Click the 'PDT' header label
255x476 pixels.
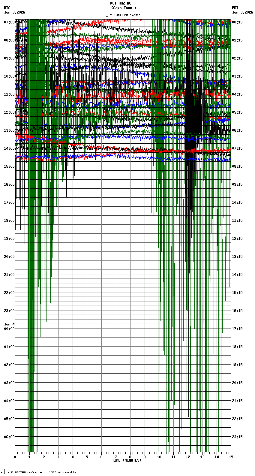[235, 8]
